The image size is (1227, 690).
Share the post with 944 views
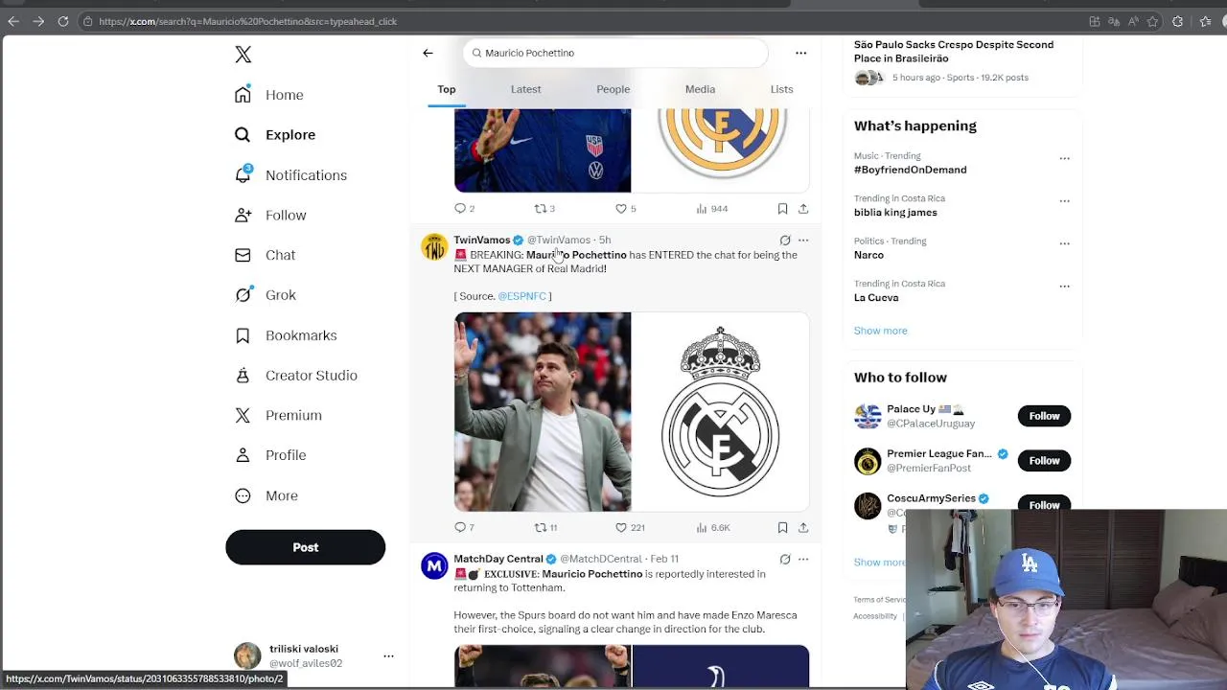tap(803, 208)
